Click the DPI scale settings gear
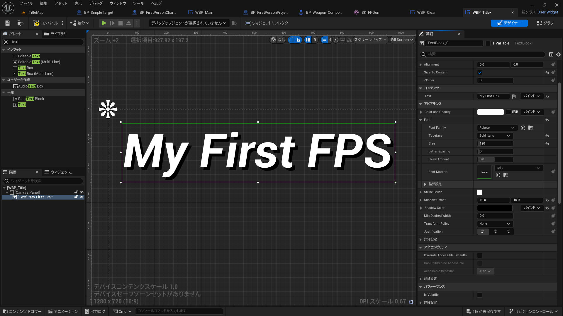This screenshot has width=563, height=316. pos(411,302)
